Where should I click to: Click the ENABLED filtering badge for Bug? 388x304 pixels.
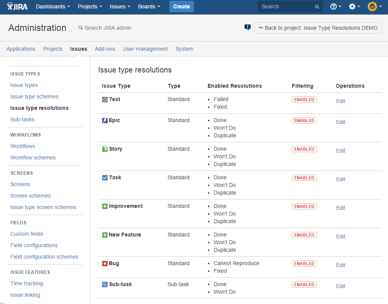point(304,264)
